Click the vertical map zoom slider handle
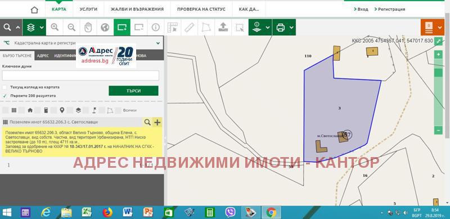This screenshot has height=219, width=450. 438,73
